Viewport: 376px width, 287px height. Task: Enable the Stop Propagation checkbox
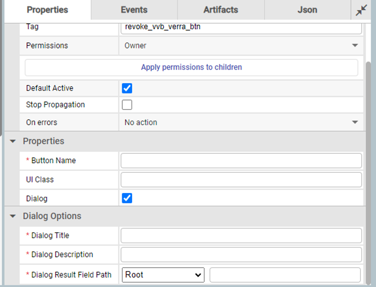(x=127, y=105)
